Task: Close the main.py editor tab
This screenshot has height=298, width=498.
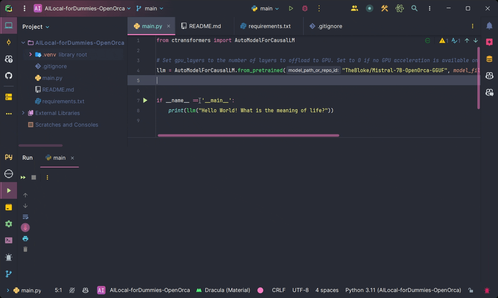Action: click(x=169, y=26)
